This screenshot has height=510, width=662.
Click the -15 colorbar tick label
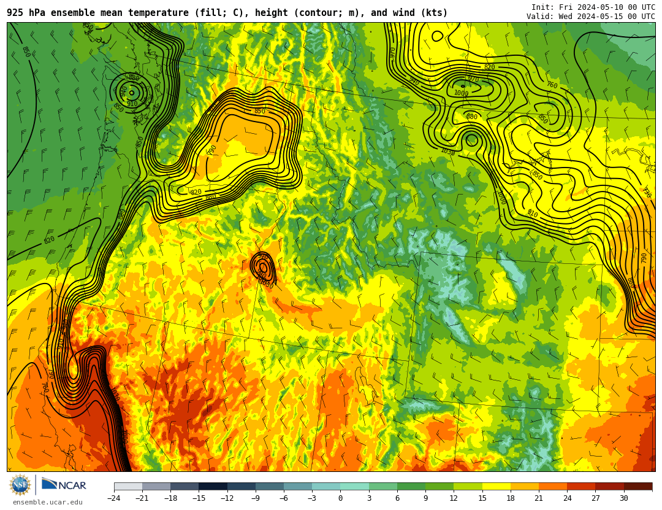(x=199, y=498)
